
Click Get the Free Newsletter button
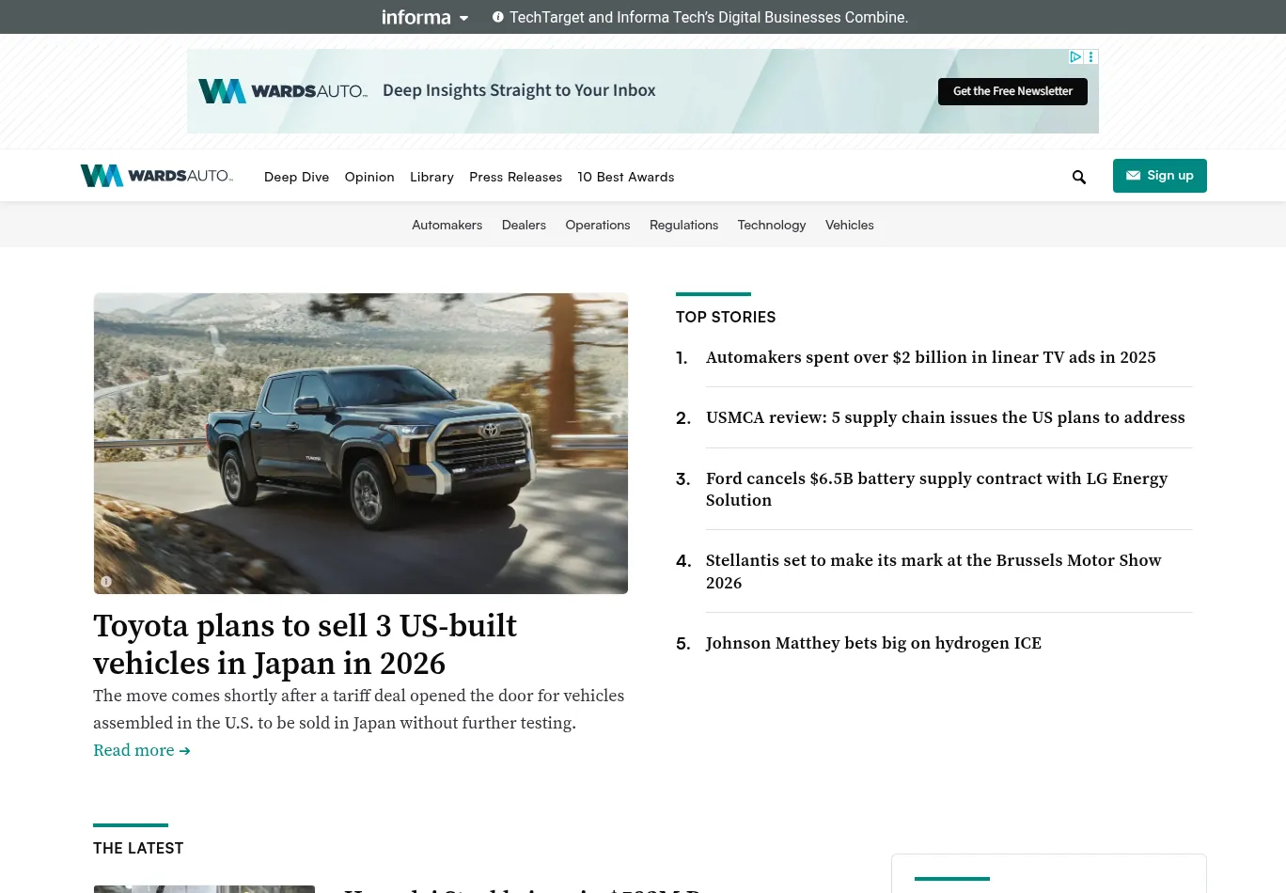tap(1012, 91)
